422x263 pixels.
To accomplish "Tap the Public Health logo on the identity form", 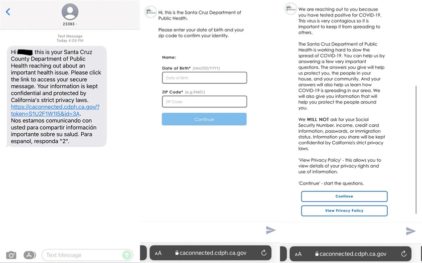I will pyautogui.click(x=150, y=12).
